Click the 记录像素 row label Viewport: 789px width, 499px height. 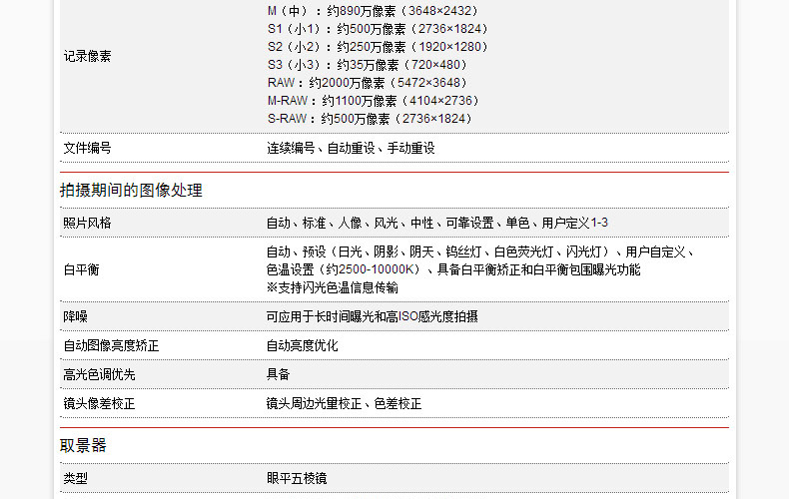88,57
